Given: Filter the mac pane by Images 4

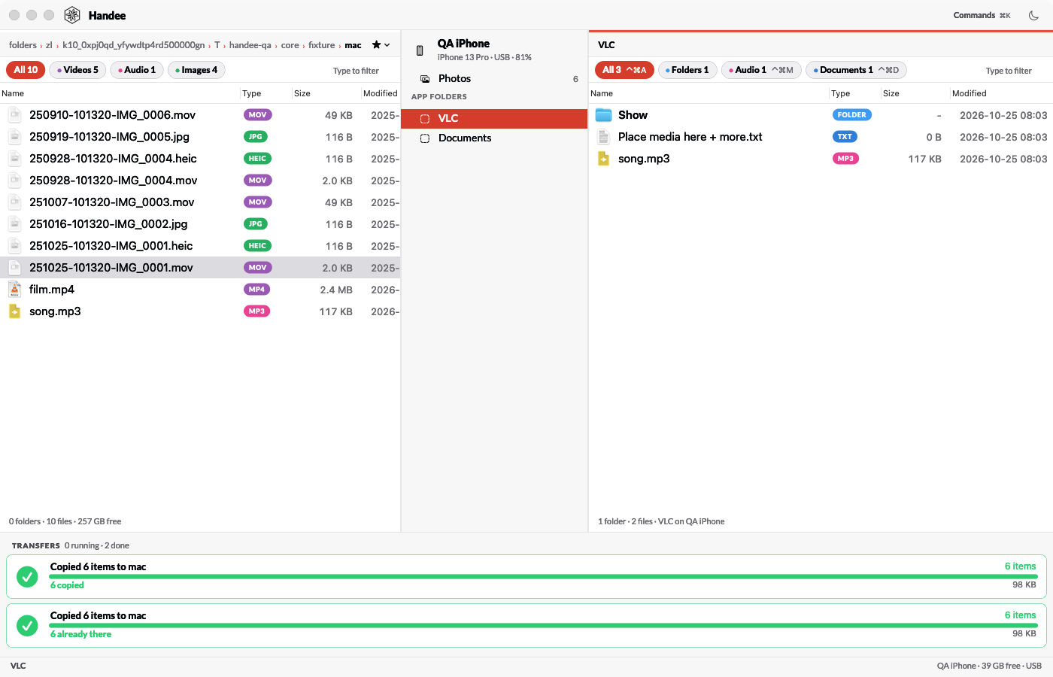Looking at the screenshot, I should [x=196, y=70].
